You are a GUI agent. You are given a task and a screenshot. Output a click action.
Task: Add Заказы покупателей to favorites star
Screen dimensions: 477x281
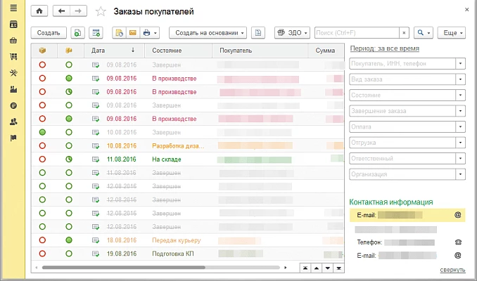point(101,11)
